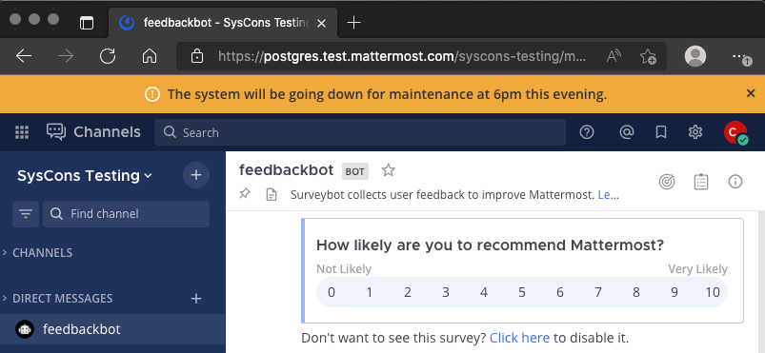Click the 'Click here' link to disable survey
Screen dimensions: 765x353
[x=519, y=338]
